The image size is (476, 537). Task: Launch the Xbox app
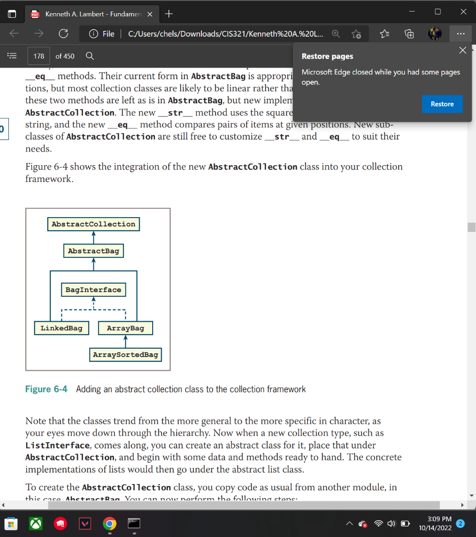[x=36, y=524]
